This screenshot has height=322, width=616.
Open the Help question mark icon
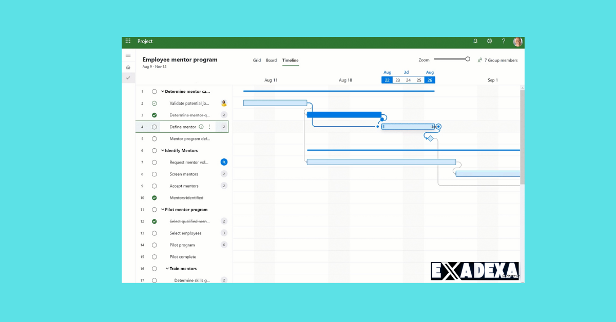click(x=503, y=41)
